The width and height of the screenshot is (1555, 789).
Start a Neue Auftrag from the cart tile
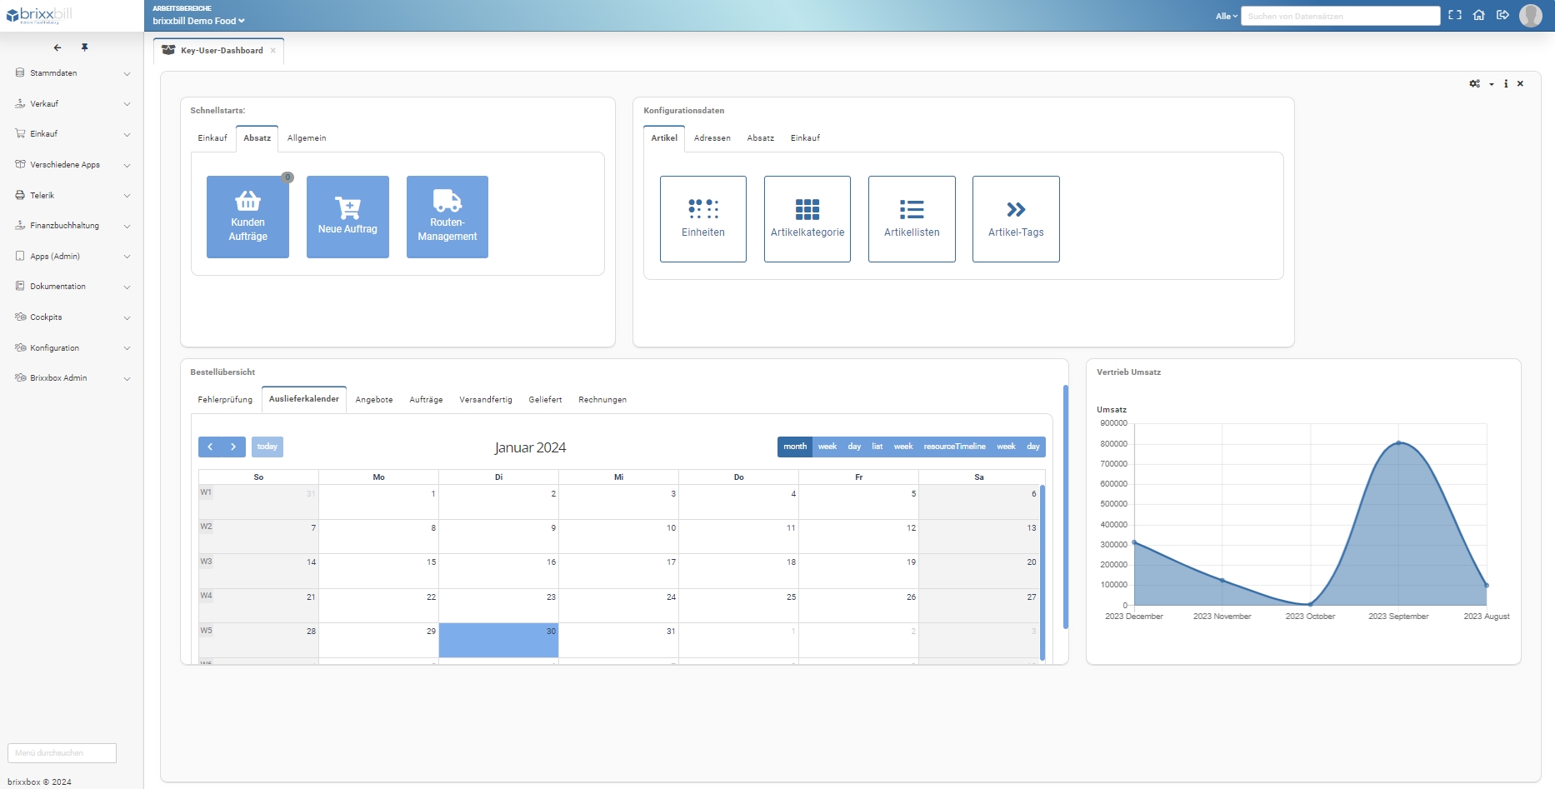click(x=347, y=217)
